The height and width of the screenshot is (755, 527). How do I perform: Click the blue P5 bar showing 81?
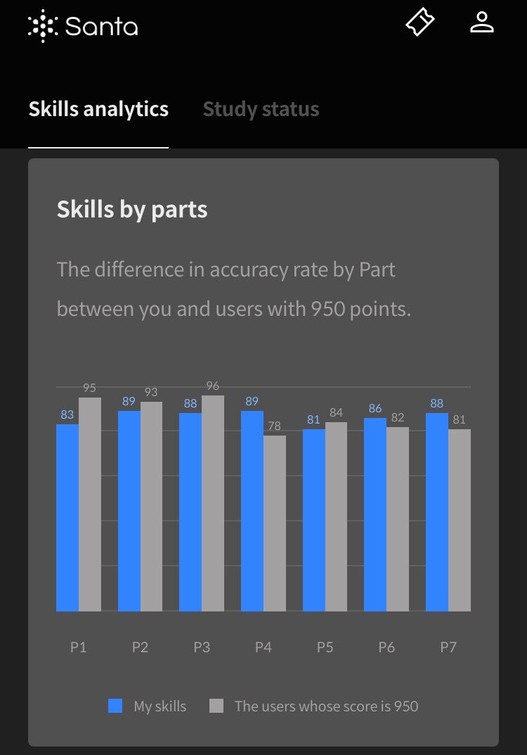tap(314, 520)
